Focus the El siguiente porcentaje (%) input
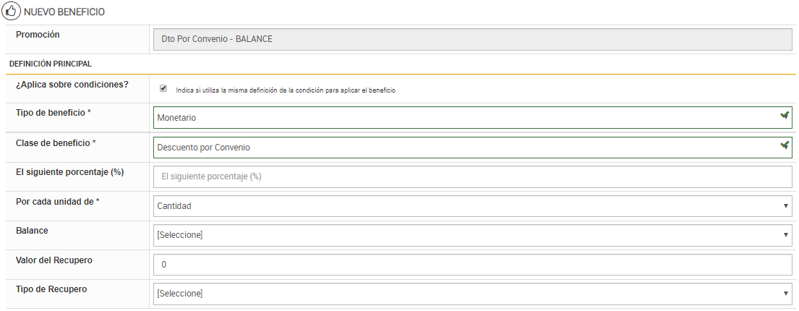 point(473,176)
